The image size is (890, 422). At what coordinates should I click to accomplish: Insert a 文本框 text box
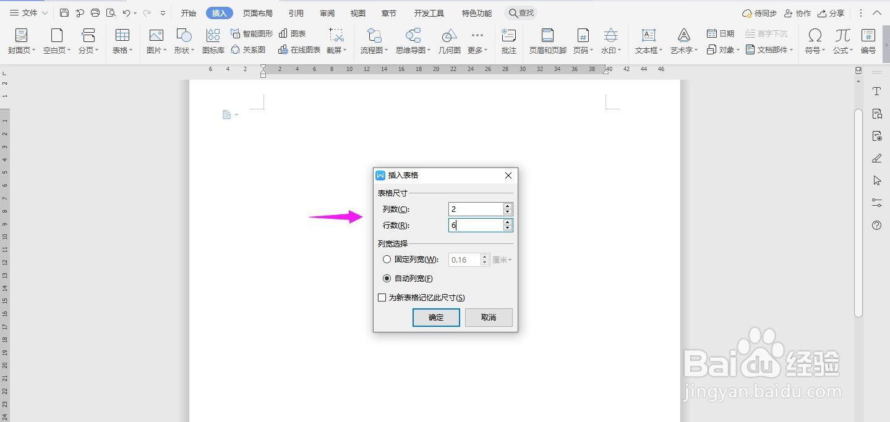click(649, 41)
